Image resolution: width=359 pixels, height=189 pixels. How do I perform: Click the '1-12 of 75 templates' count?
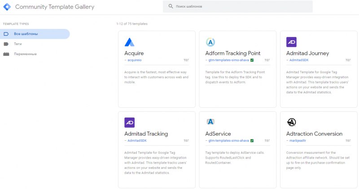pos(132,24)
